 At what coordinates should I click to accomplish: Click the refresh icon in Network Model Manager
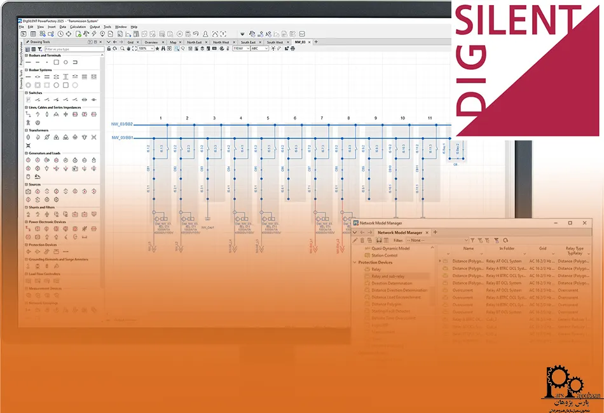click(505, 240)
